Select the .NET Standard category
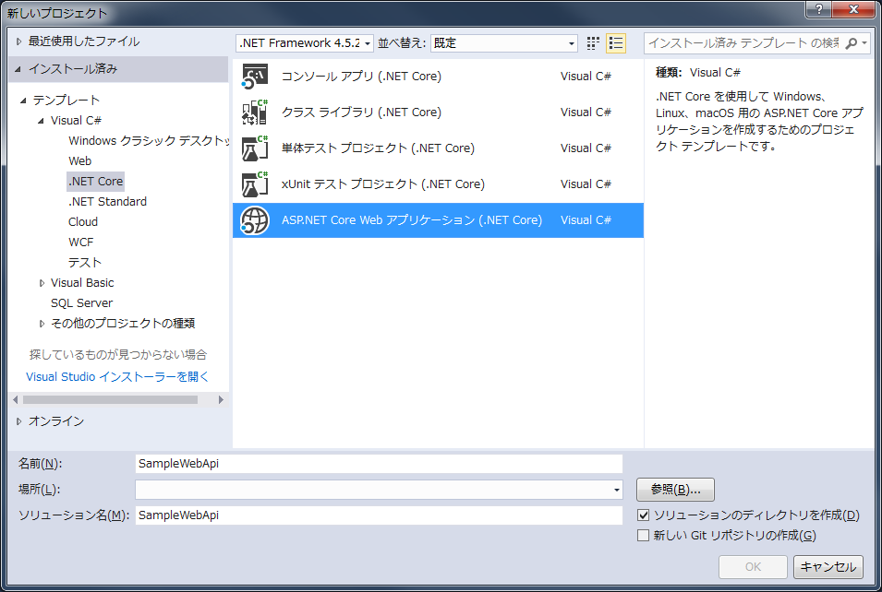 pyautogui.click(x=107, y=202)
